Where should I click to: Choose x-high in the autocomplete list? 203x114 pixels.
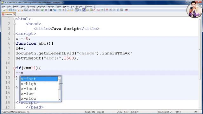[x=39, y=84]
